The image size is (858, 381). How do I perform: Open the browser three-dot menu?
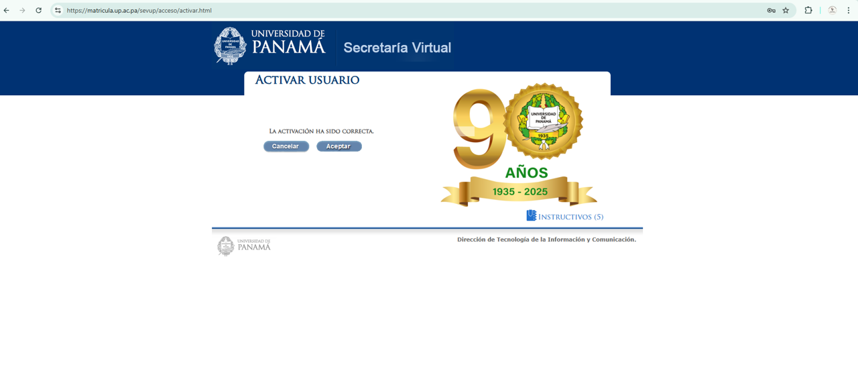pos(849,10)
